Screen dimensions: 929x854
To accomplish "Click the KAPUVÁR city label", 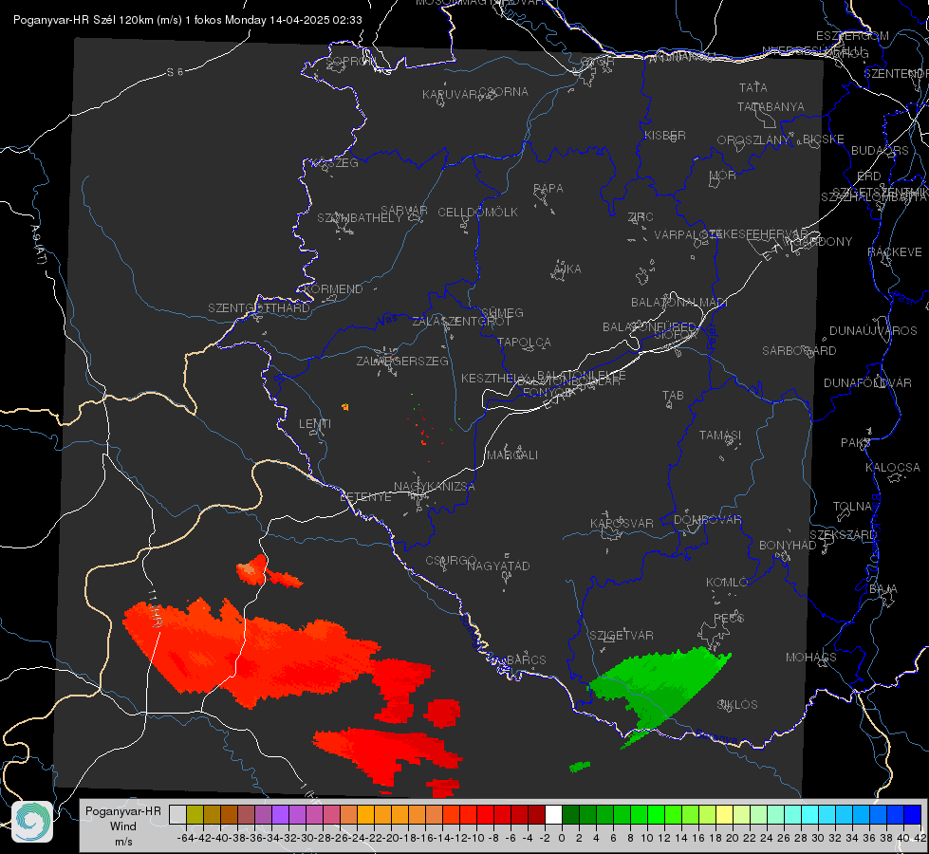I will [x=450, y=95].
